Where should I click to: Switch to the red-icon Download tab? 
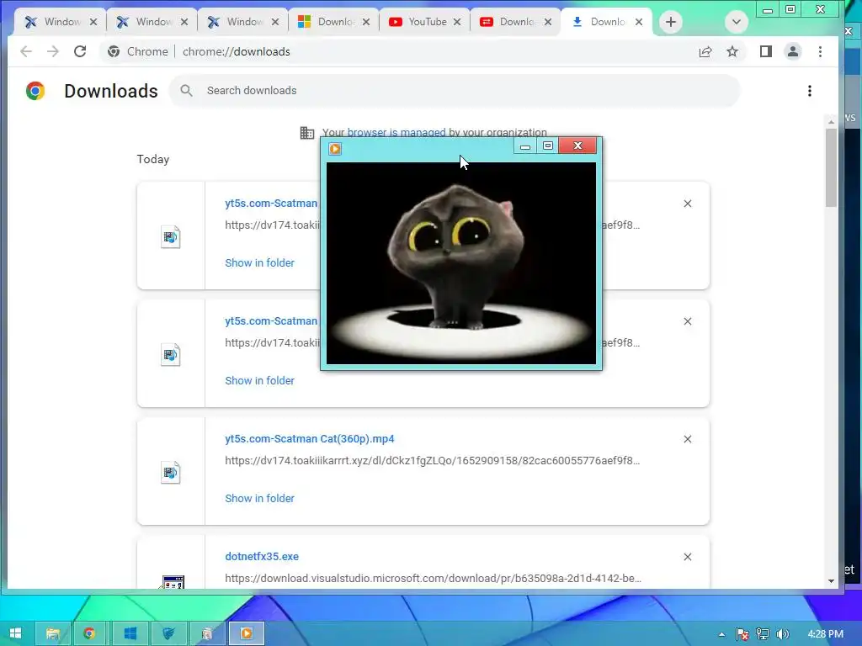click(x=516, y=22)
